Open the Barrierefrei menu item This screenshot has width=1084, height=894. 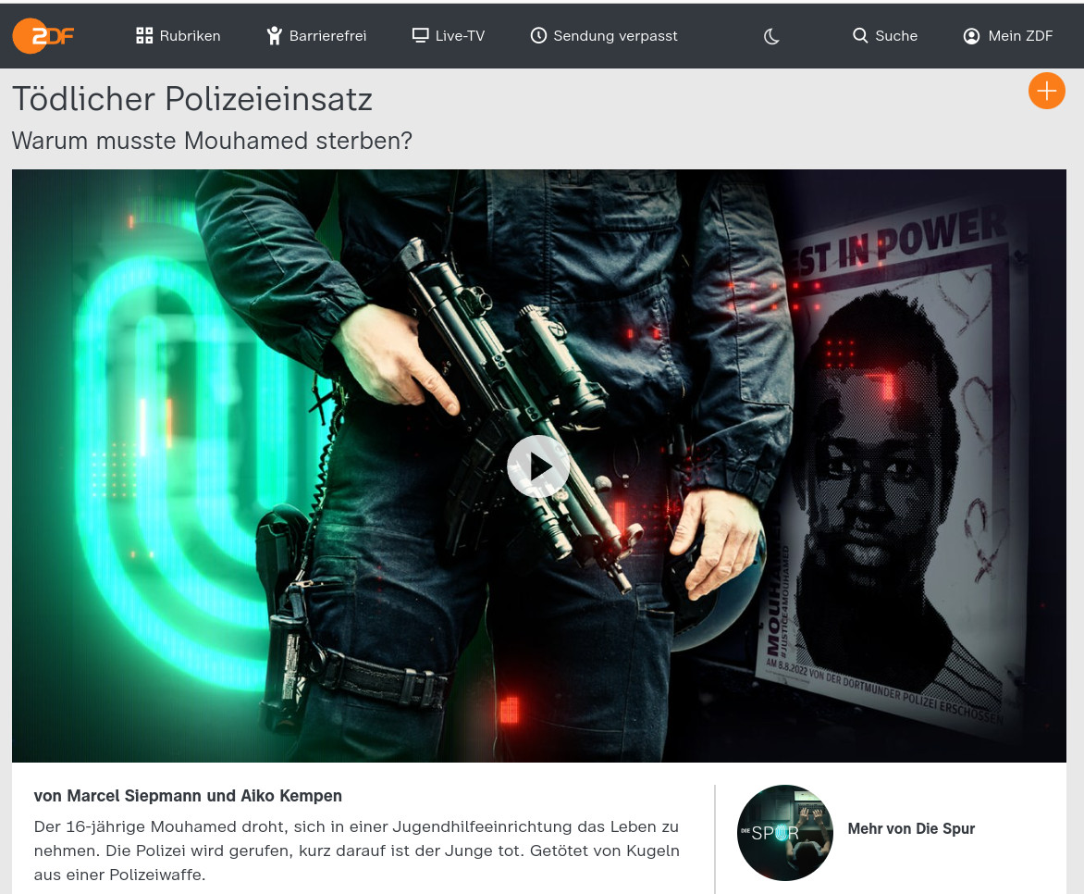coord(327,36)
